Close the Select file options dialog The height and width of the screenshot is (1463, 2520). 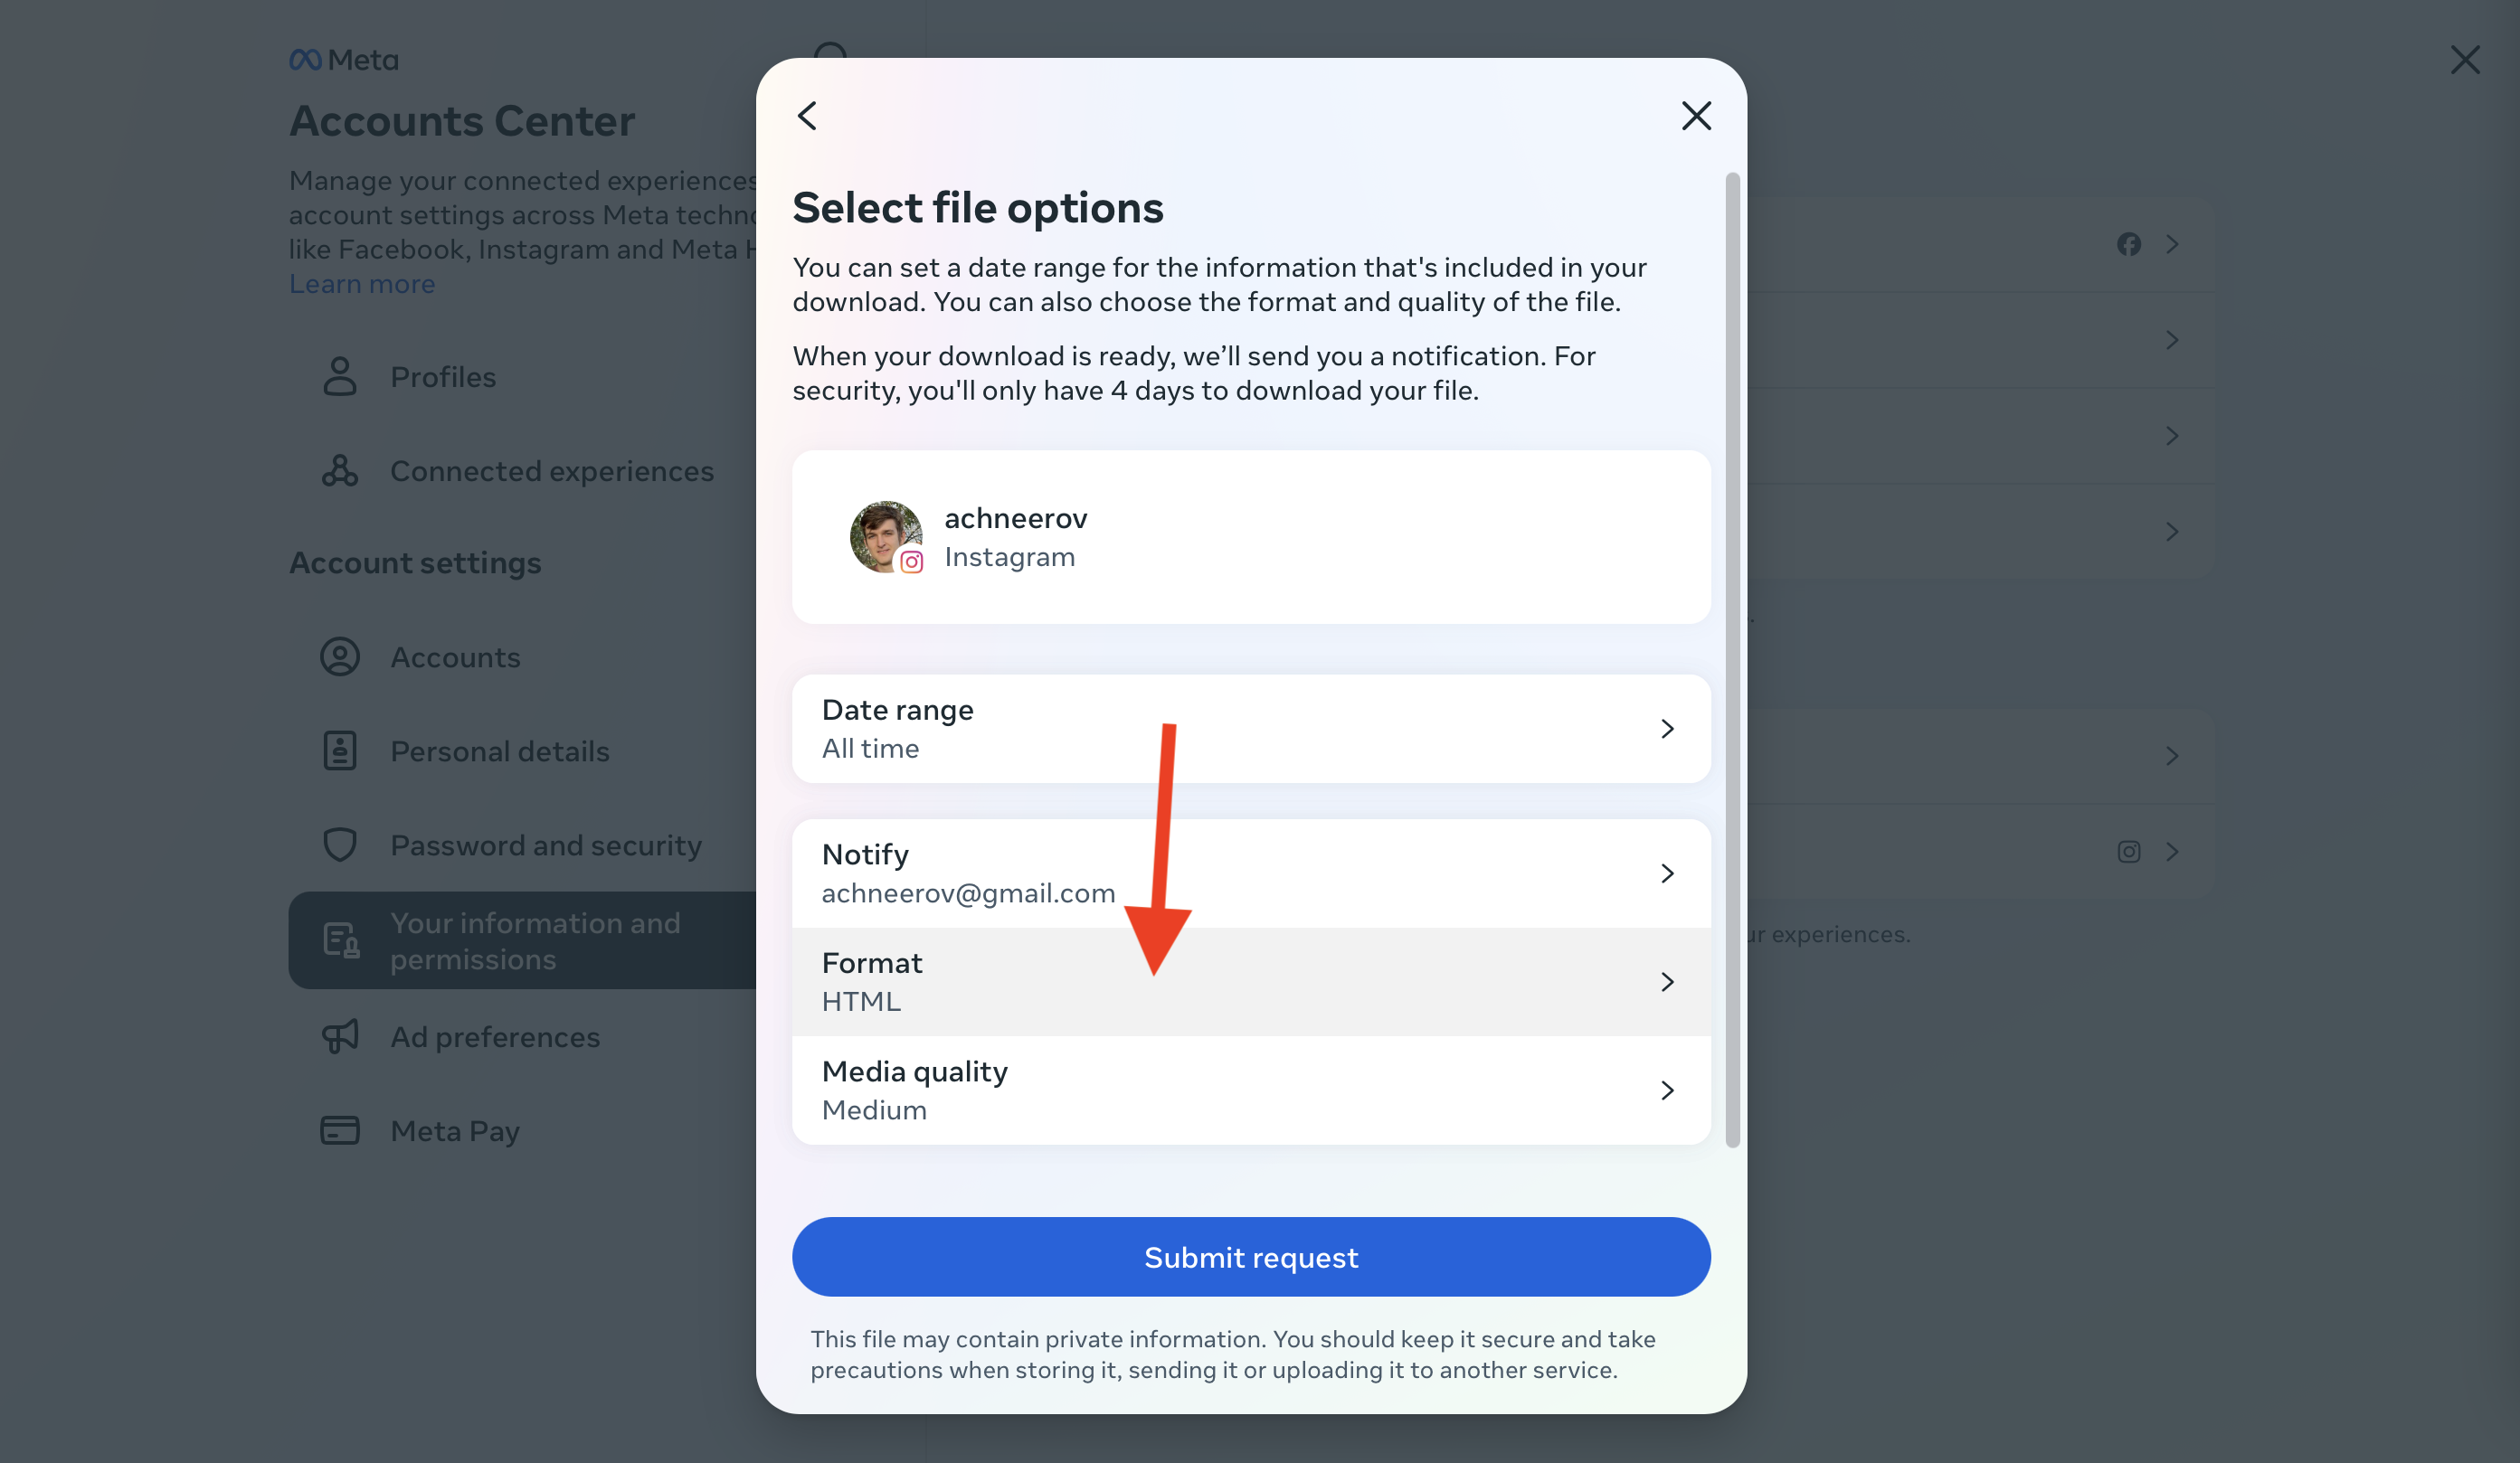1696,116
